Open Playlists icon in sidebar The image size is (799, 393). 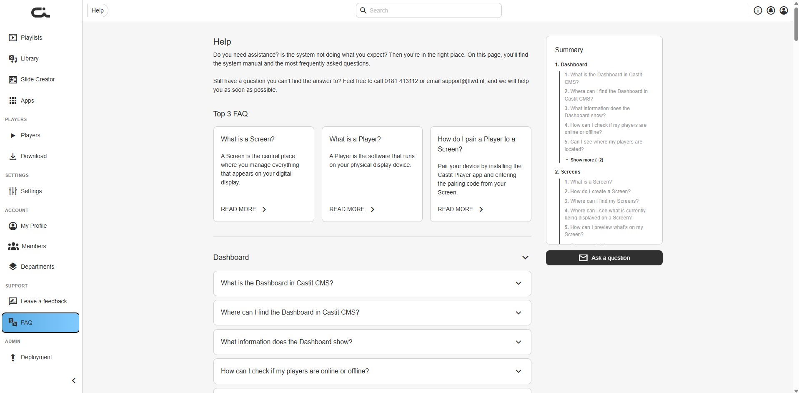pos(13,38)
